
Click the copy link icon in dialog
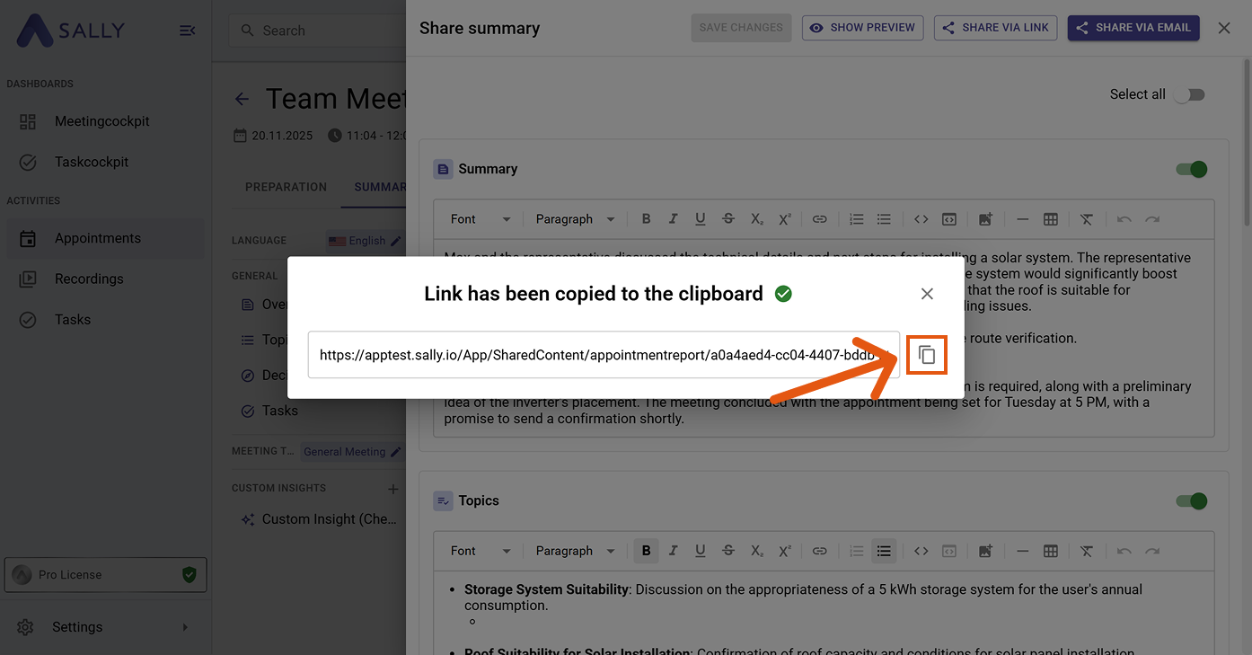click(x=927, y=355)
